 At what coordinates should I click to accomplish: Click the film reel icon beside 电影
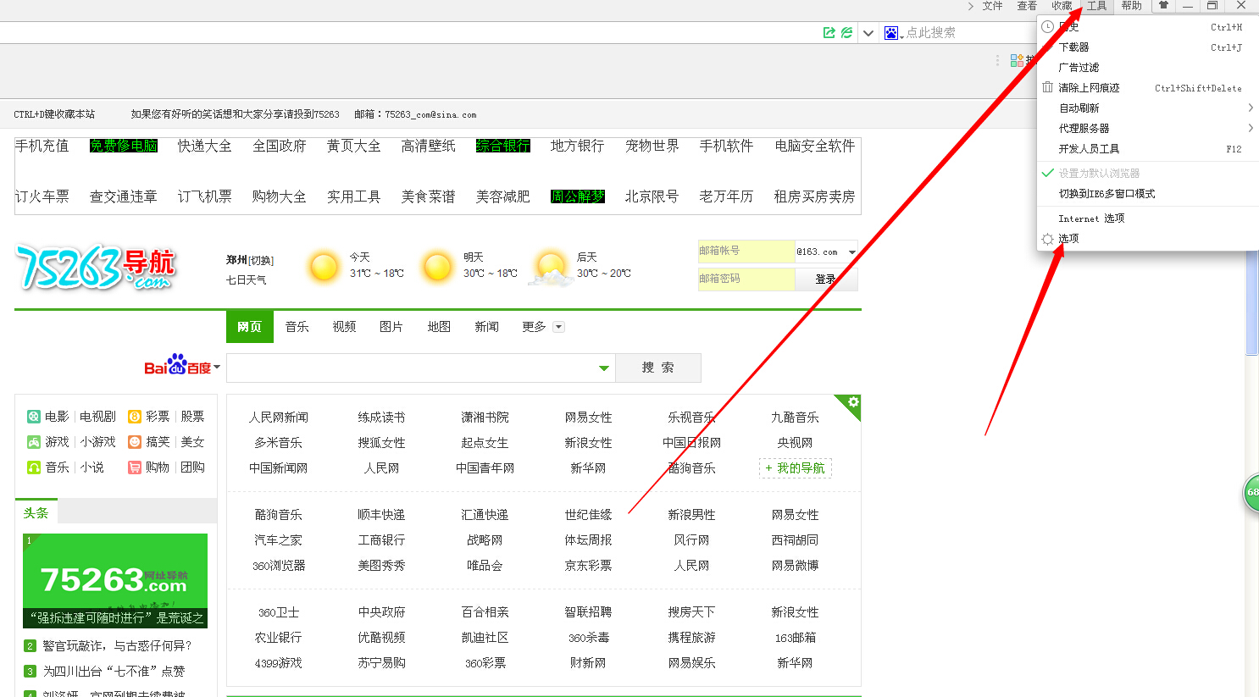click(34, 417)
